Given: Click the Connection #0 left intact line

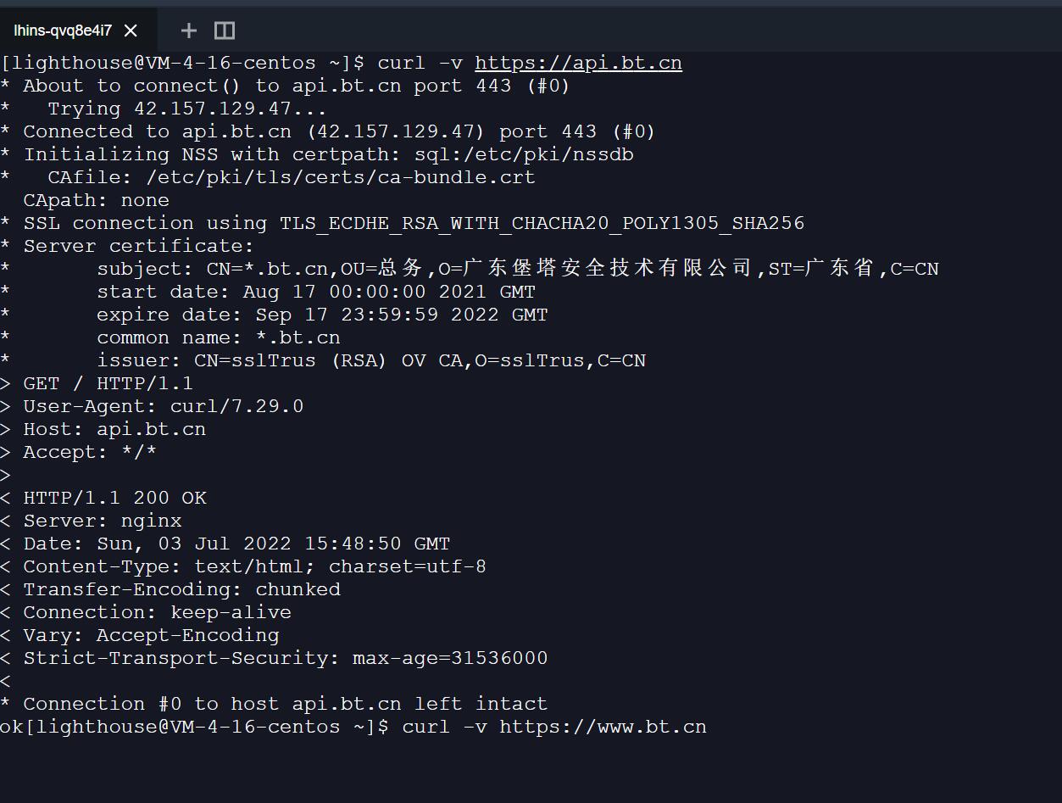Looking at the screenshot, I should tap(285, 704).
